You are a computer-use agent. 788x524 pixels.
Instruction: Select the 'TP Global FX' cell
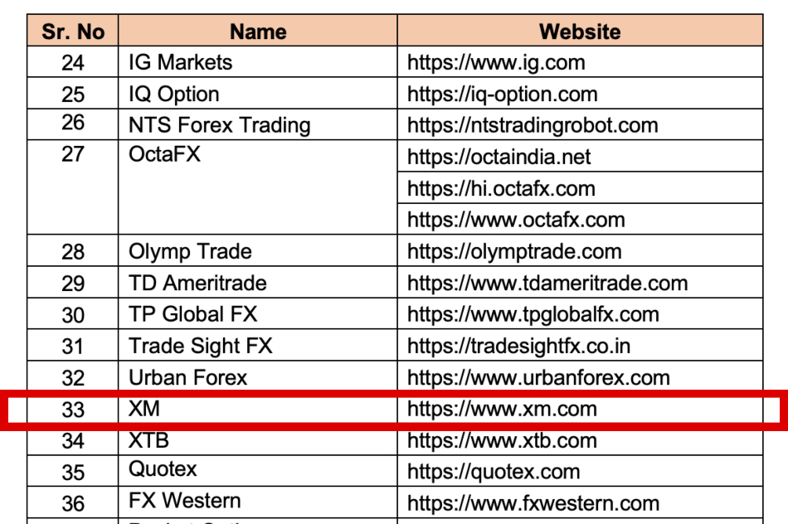click(258, 314)
